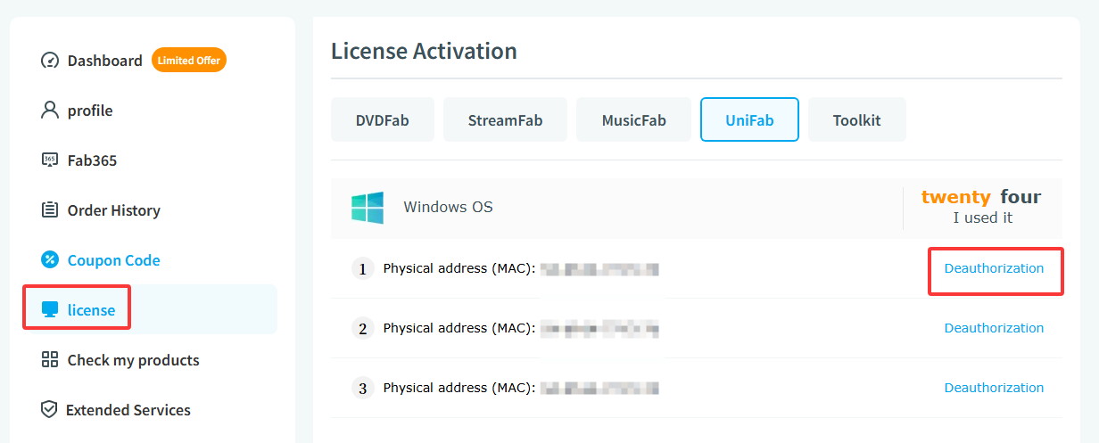
Task: Click the profile person icon
Action: [x=50, y=111]
